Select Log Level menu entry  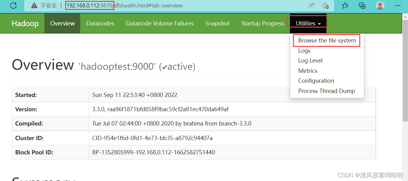[x=327, y=61]
